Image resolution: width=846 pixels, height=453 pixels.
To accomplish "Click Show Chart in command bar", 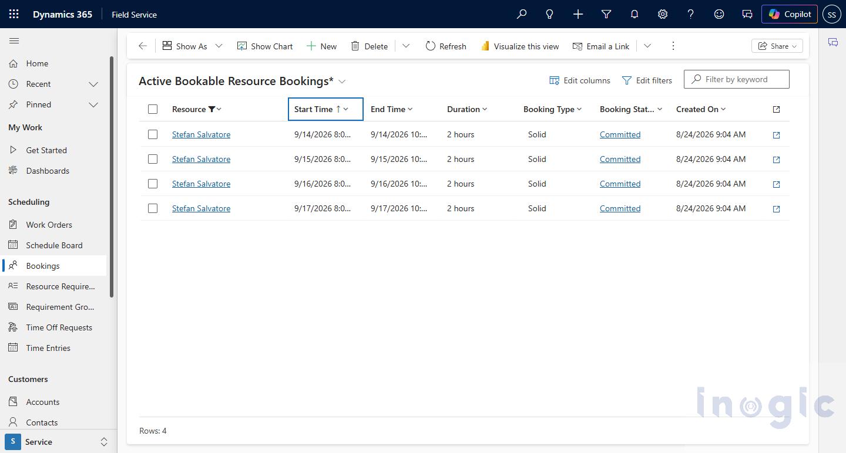I will pyautogui.click(x=265, y=46).
